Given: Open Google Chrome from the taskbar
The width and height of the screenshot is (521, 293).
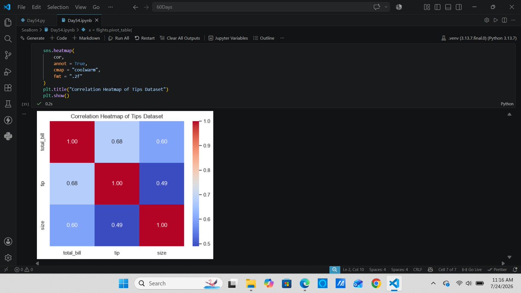Looking at the screenshot, I should click(x=376, y=283).
